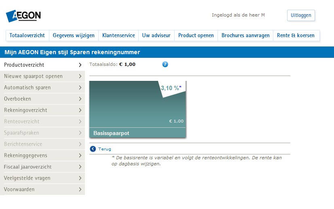This screenshot has width=334, height=209.
Task: Click the blue back arrow icon beside Terug
Action: [93, 149]
